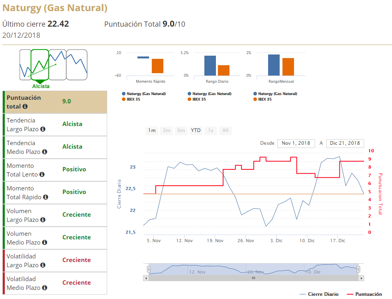Click Creciente value for Volatilidad Medio Plazo
This screenshot has height=299, width=392.
[76, 283]
